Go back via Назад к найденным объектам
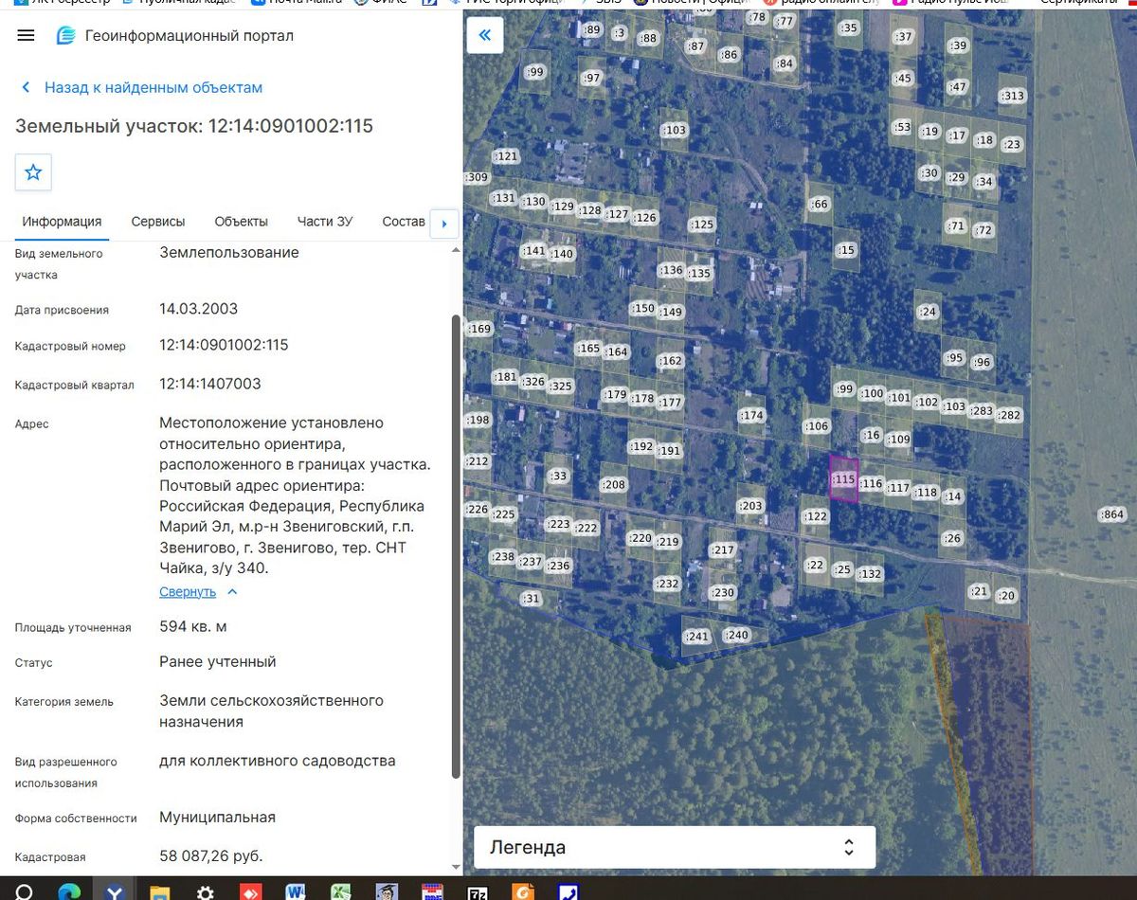1137x900 pixels. coord(153,87)
